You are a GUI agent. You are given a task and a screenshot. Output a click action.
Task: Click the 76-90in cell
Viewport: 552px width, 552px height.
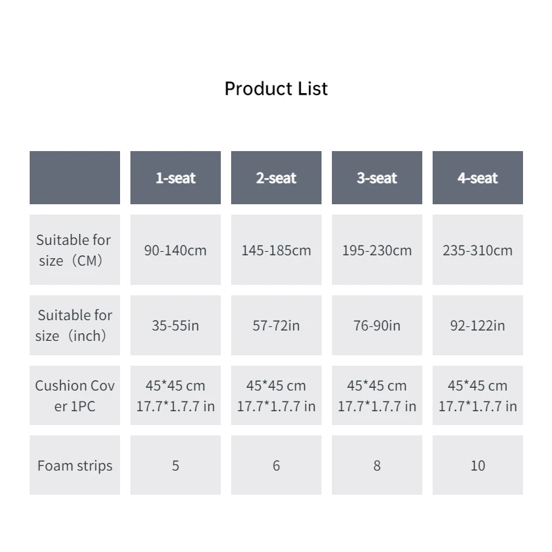click(x=377, y=325)
